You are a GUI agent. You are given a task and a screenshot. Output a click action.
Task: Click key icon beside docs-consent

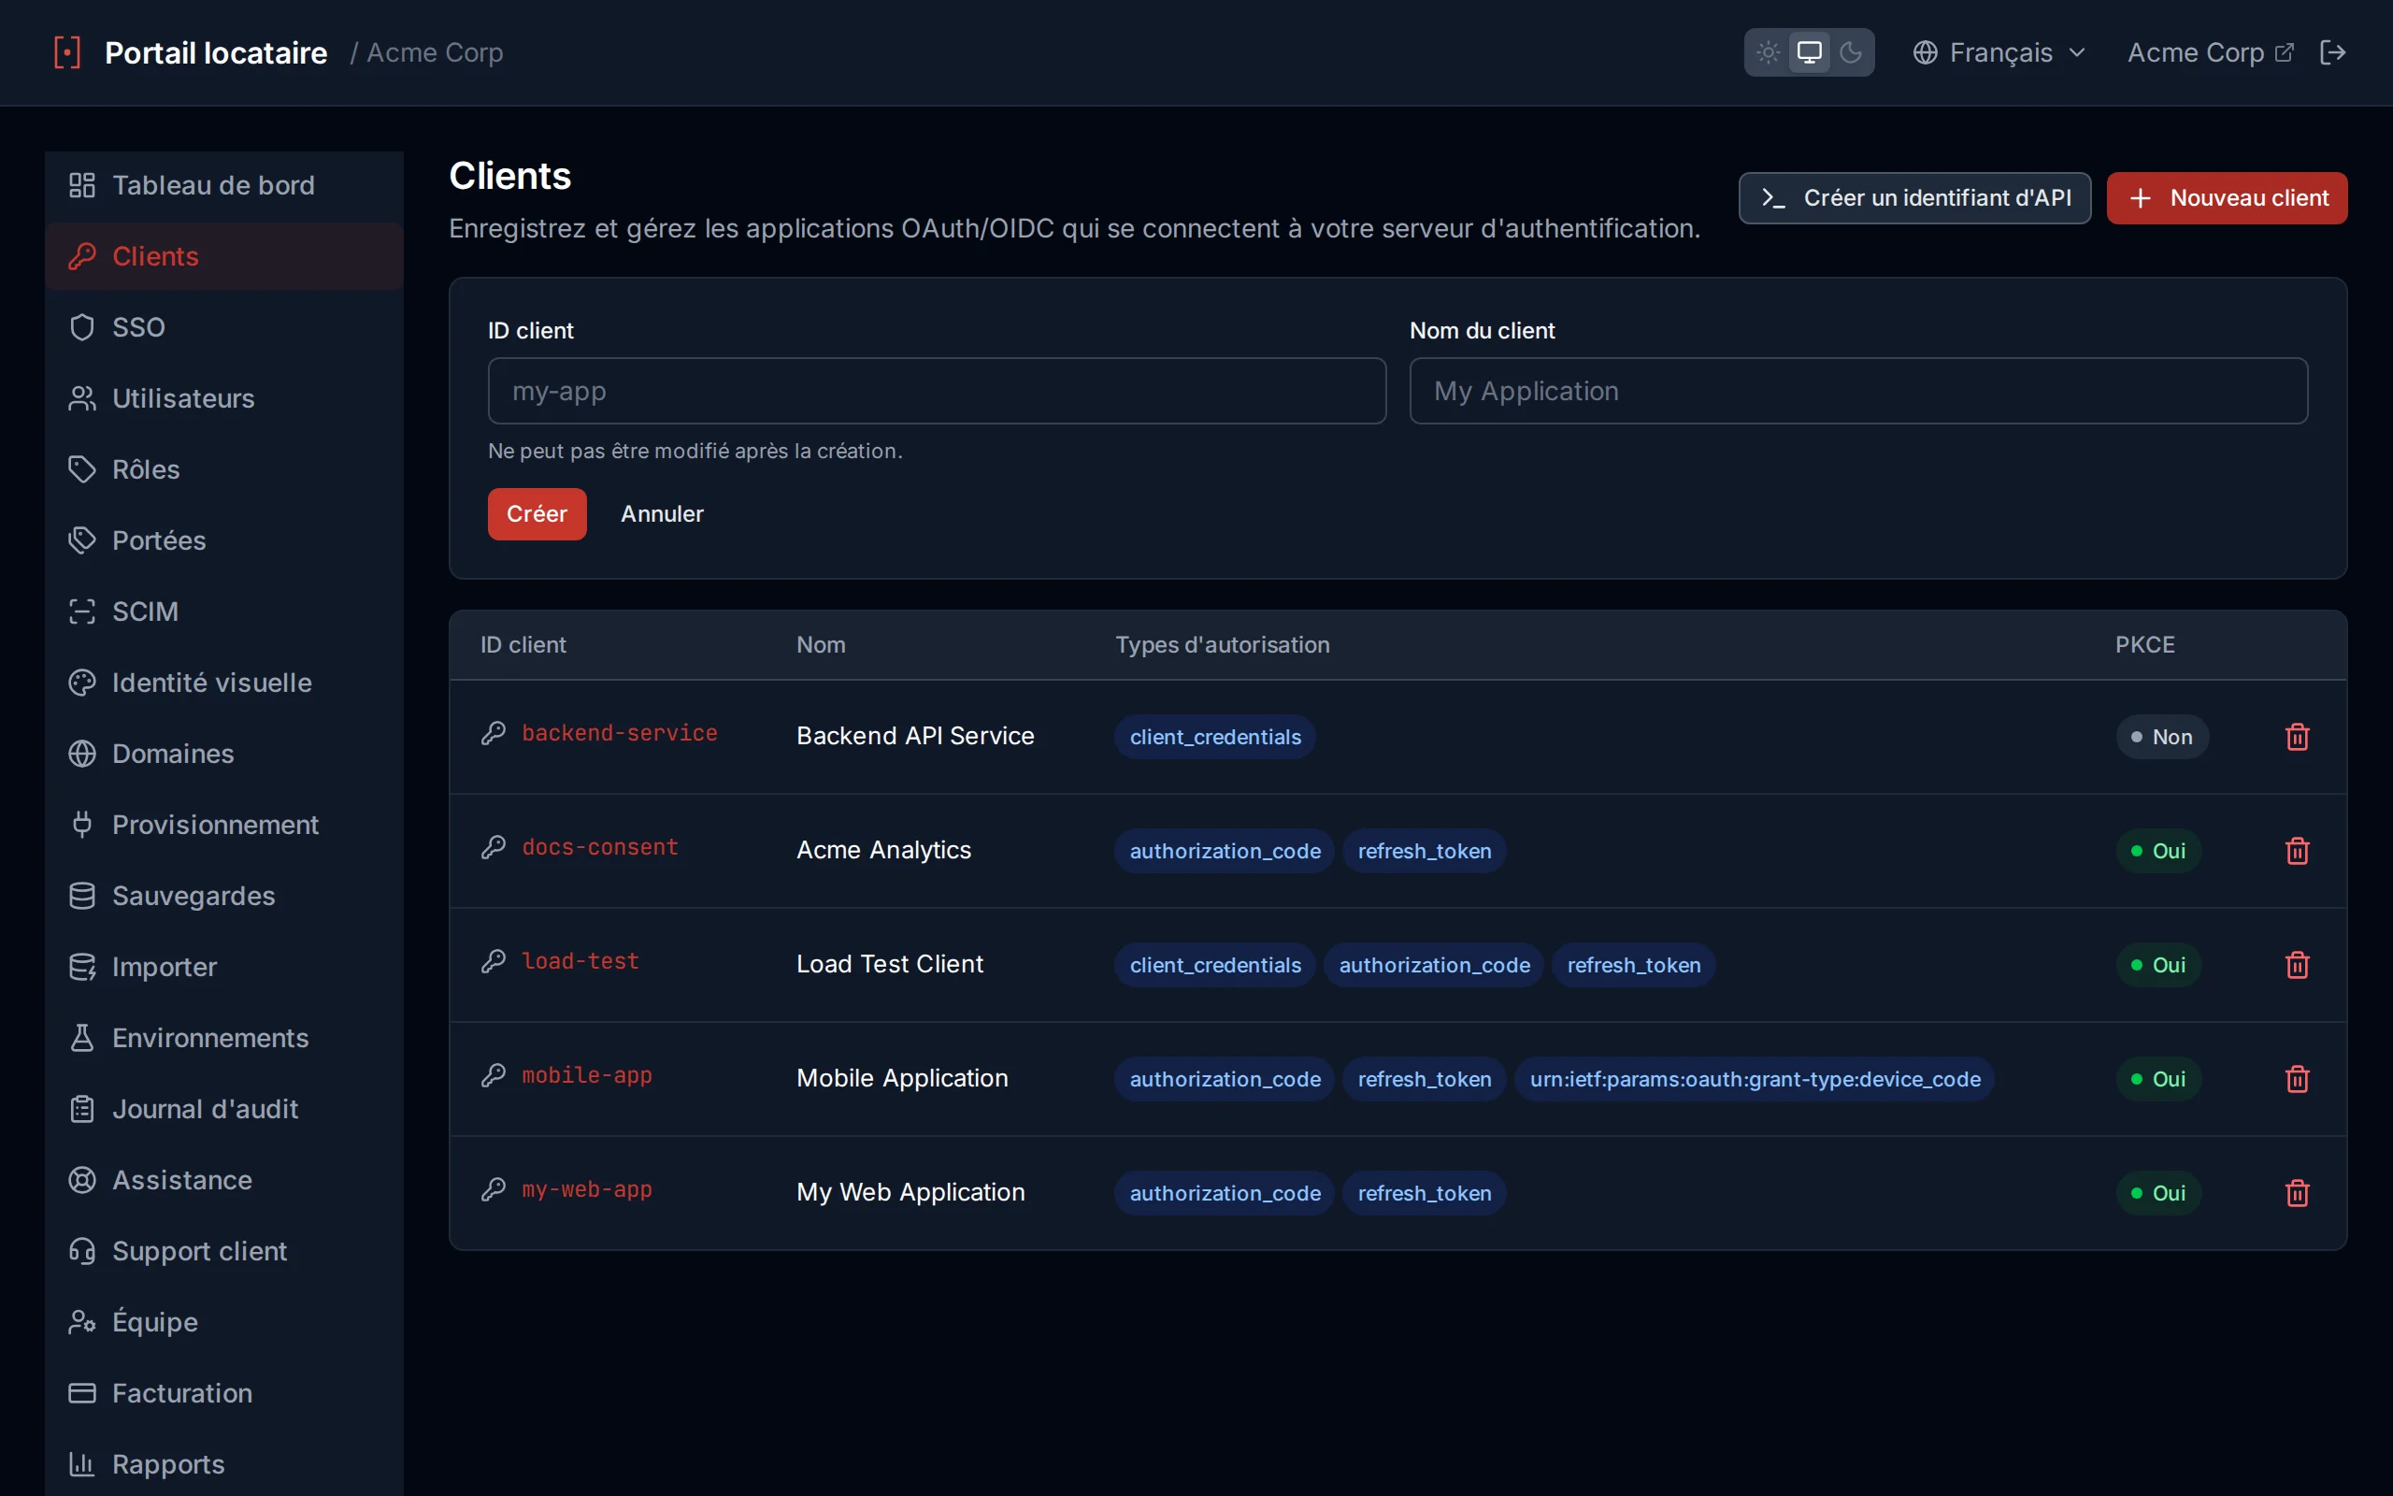point(494,847)
